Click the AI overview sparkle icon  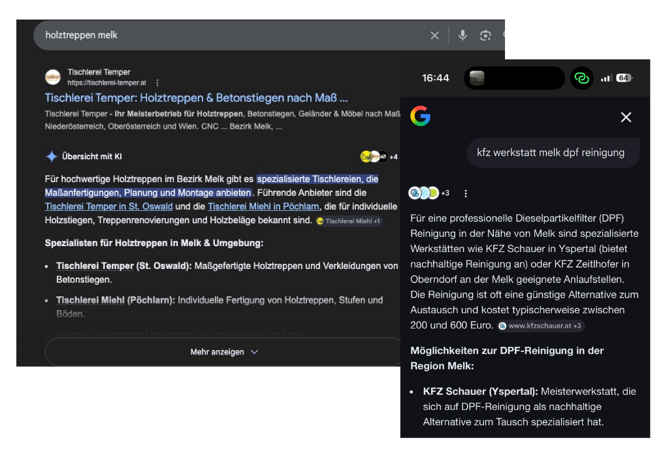[x=52, y=157]
